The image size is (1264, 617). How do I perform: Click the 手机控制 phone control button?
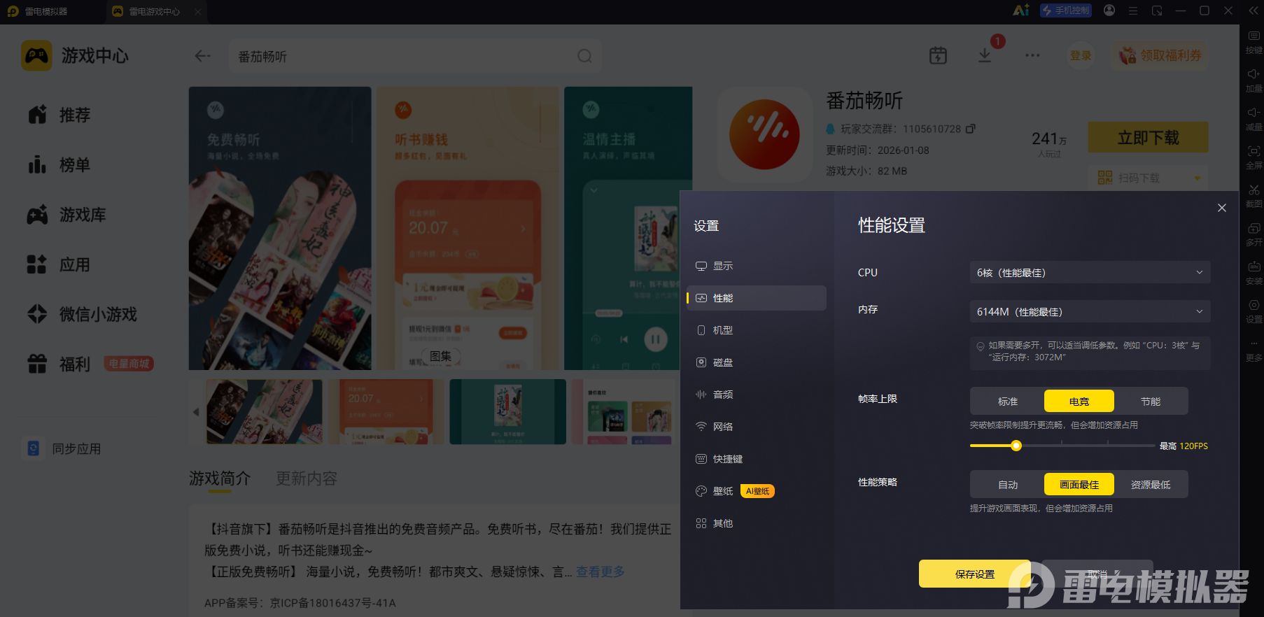tap(1066, 10)
